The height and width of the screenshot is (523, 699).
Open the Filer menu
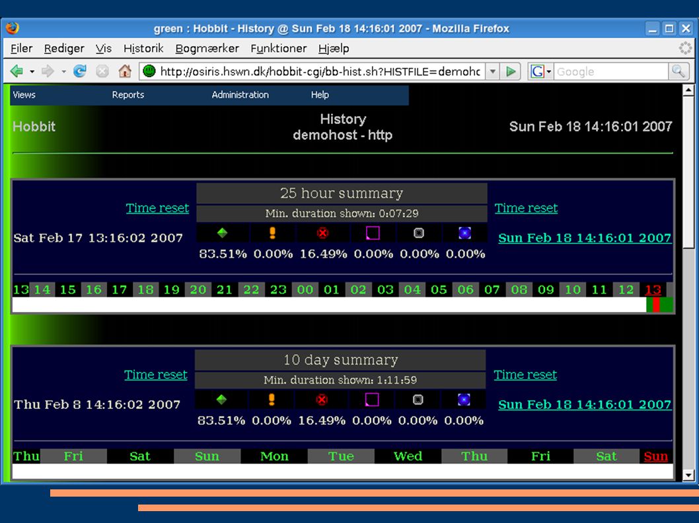21,48
